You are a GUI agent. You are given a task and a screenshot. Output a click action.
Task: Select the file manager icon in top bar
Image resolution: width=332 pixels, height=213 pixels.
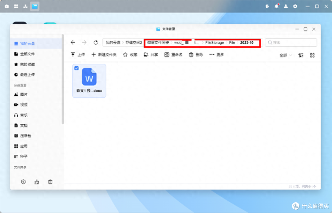35,6
